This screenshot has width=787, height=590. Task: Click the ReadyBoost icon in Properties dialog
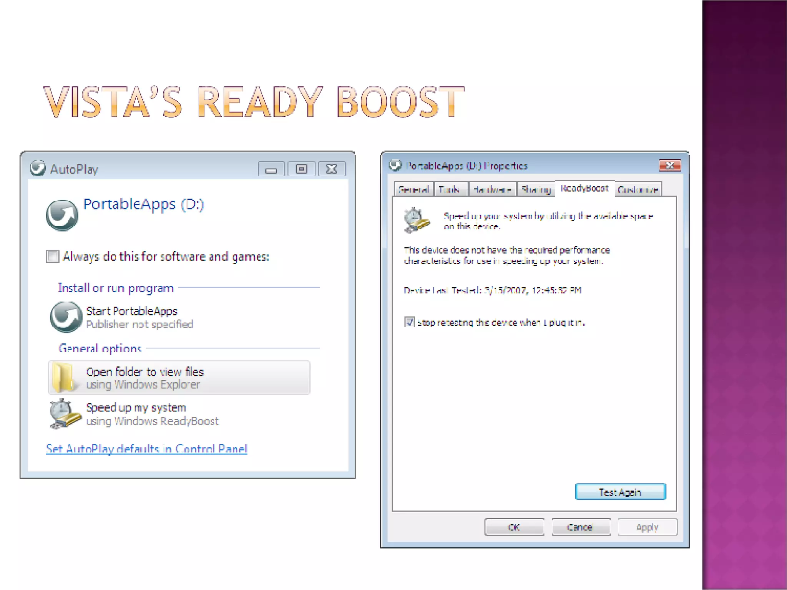416,220
